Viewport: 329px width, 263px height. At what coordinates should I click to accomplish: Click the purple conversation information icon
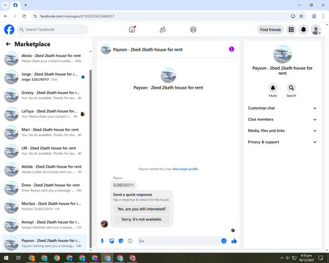click(232, 49)
